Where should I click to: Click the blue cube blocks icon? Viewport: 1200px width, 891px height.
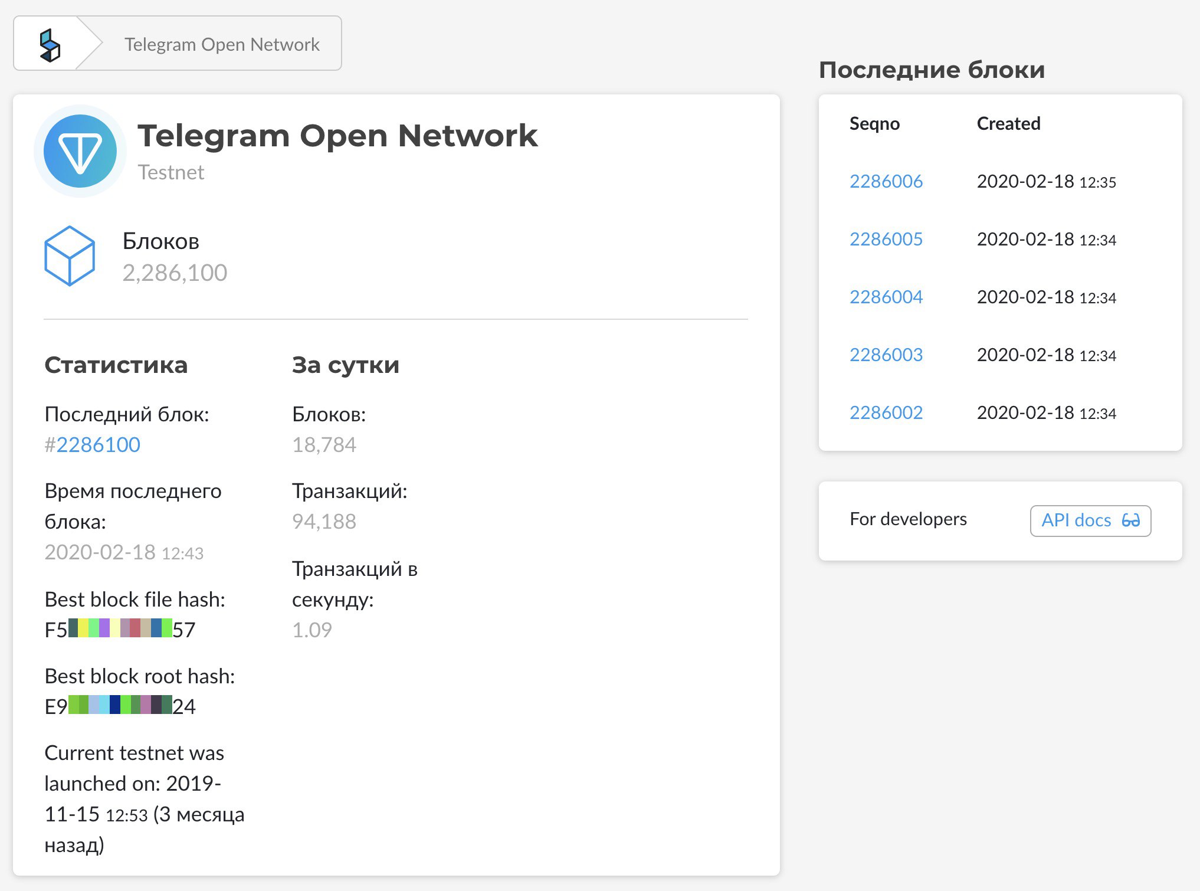coord(70,255)
